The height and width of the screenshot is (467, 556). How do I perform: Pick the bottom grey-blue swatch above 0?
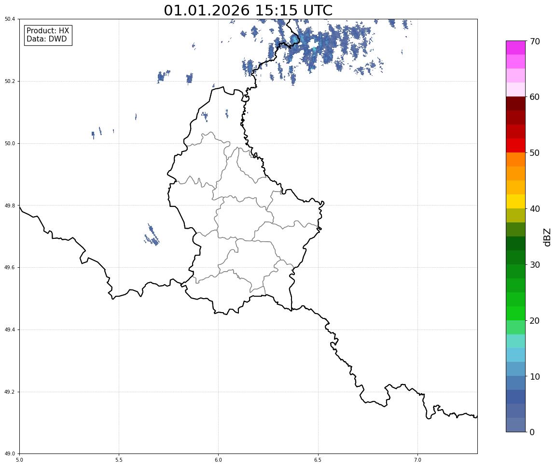[x=515, y=425]
